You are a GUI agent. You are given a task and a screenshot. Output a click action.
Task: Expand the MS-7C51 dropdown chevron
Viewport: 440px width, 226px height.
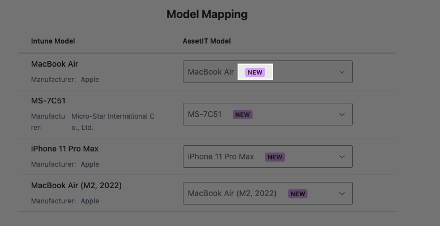pyautogui.click(x=342, y=115)
